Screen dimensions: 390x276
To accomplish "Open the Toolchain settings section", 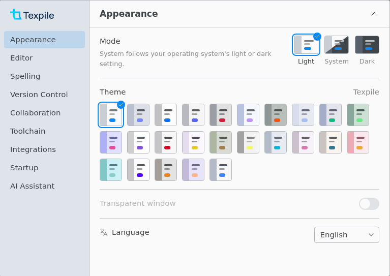I will [x=45, y=131].
